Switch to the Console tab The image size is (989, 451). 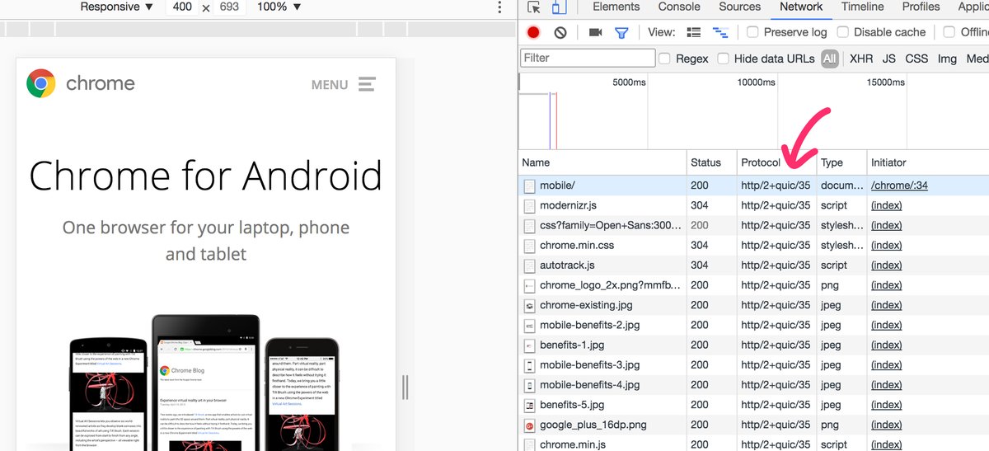point(679,7)
